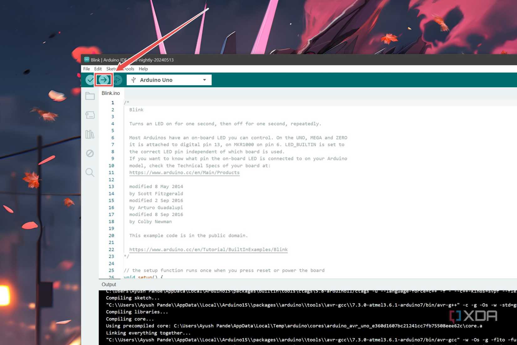The image size is (517, 345).
Task: Open the Help menu
Action: 143,69
